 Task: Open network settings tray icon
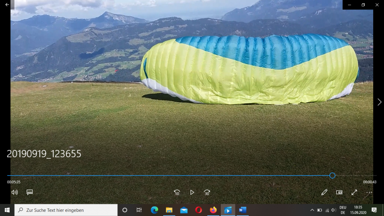coord(327,210)
